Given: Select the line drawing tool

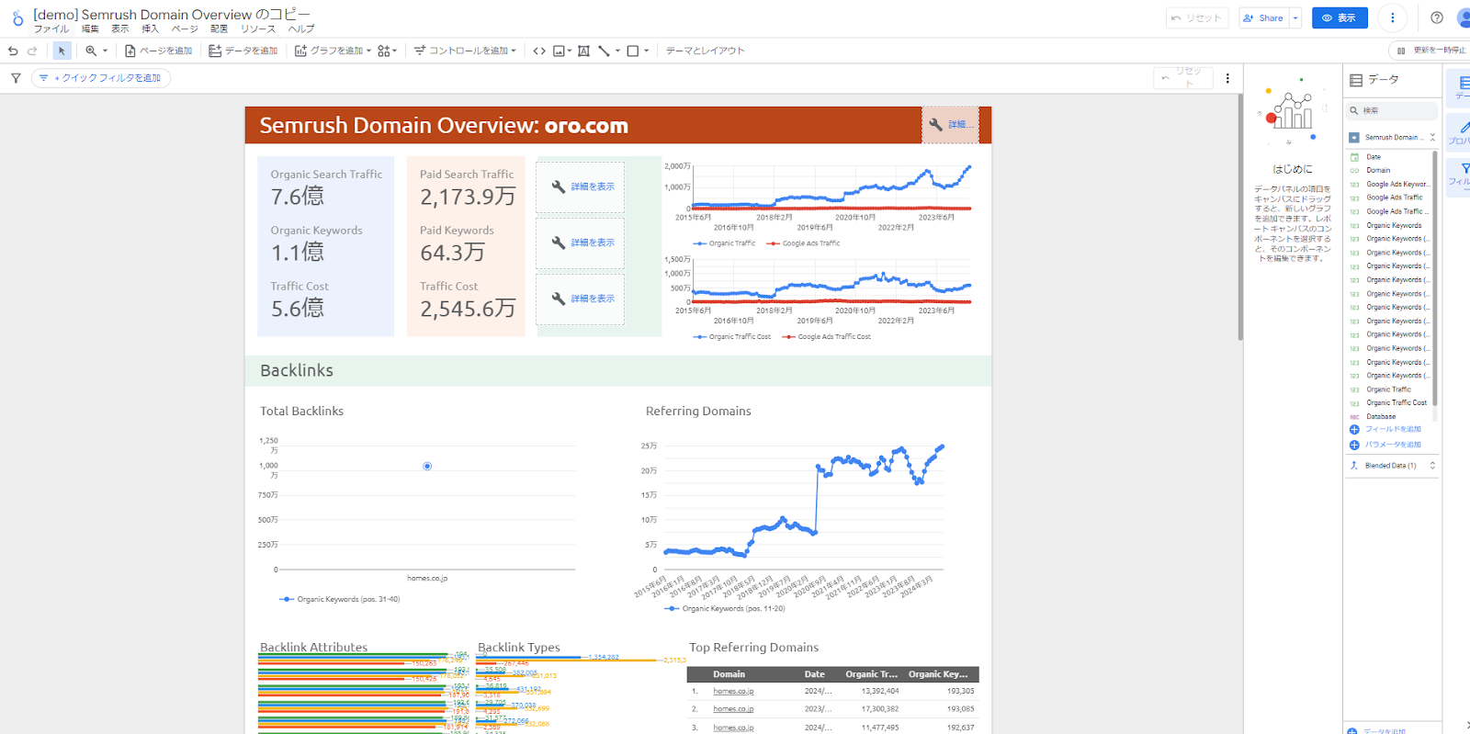Looking at the screenshot, I should (604, 51).
